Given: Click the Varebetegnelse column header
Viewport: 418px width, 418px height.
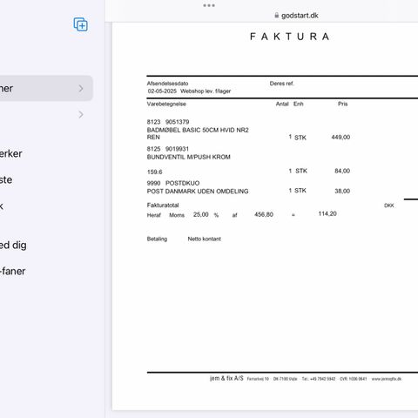Looking at the screenshot, I should pyautogui.click(x=166, y=104).
